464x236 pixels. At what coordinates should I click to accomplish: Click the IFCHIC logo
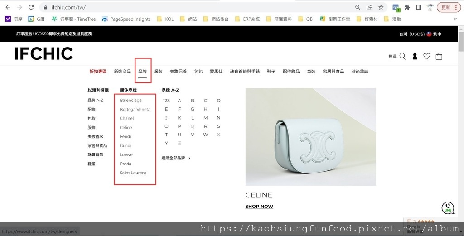click(x=43, y=53)
